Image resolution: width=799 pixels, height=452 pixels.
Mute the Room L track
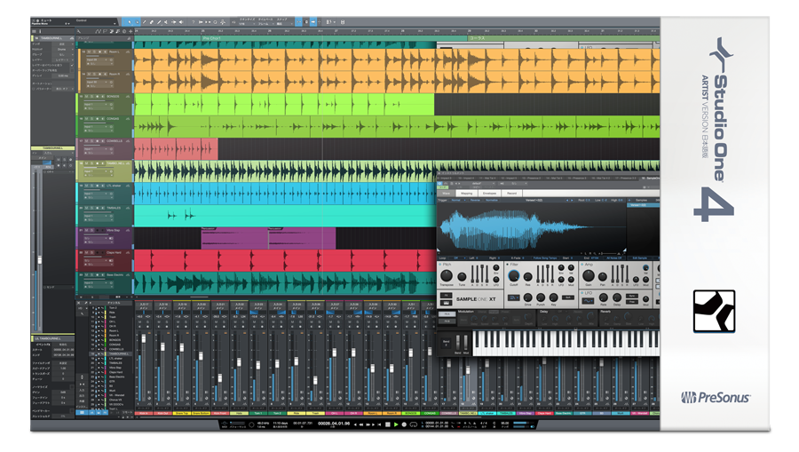tap(89, 52)
